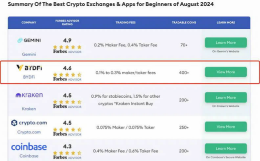This screenshot has height=161, width=260.
Task: Click View More button for Crypto.com
Action: 226,127
